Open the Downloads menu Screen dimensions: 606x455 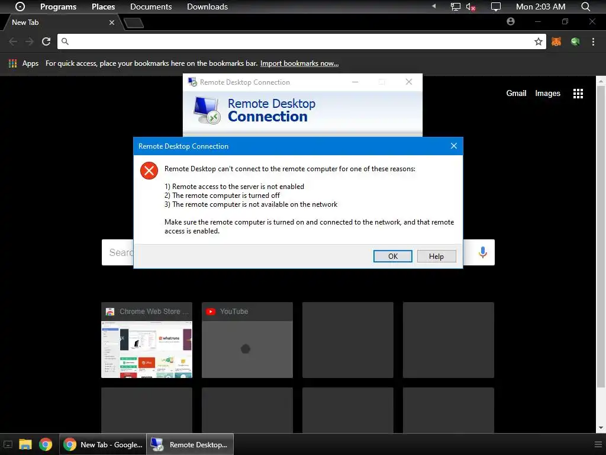[x=207, y=7]
